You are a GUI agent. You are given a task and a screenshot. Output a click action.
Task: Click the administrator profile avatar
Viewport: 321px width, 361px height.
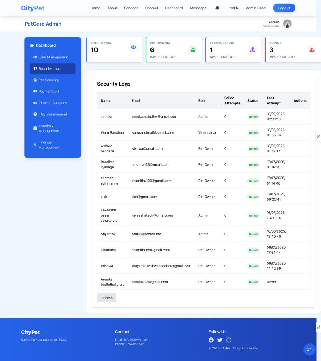coord(287,24)
